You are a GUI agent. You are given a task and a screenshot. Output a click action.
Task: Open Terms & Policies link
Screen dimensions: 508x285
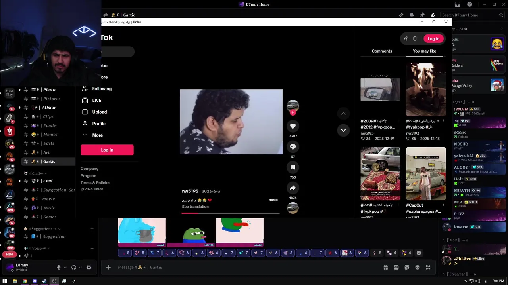point(95,183)
